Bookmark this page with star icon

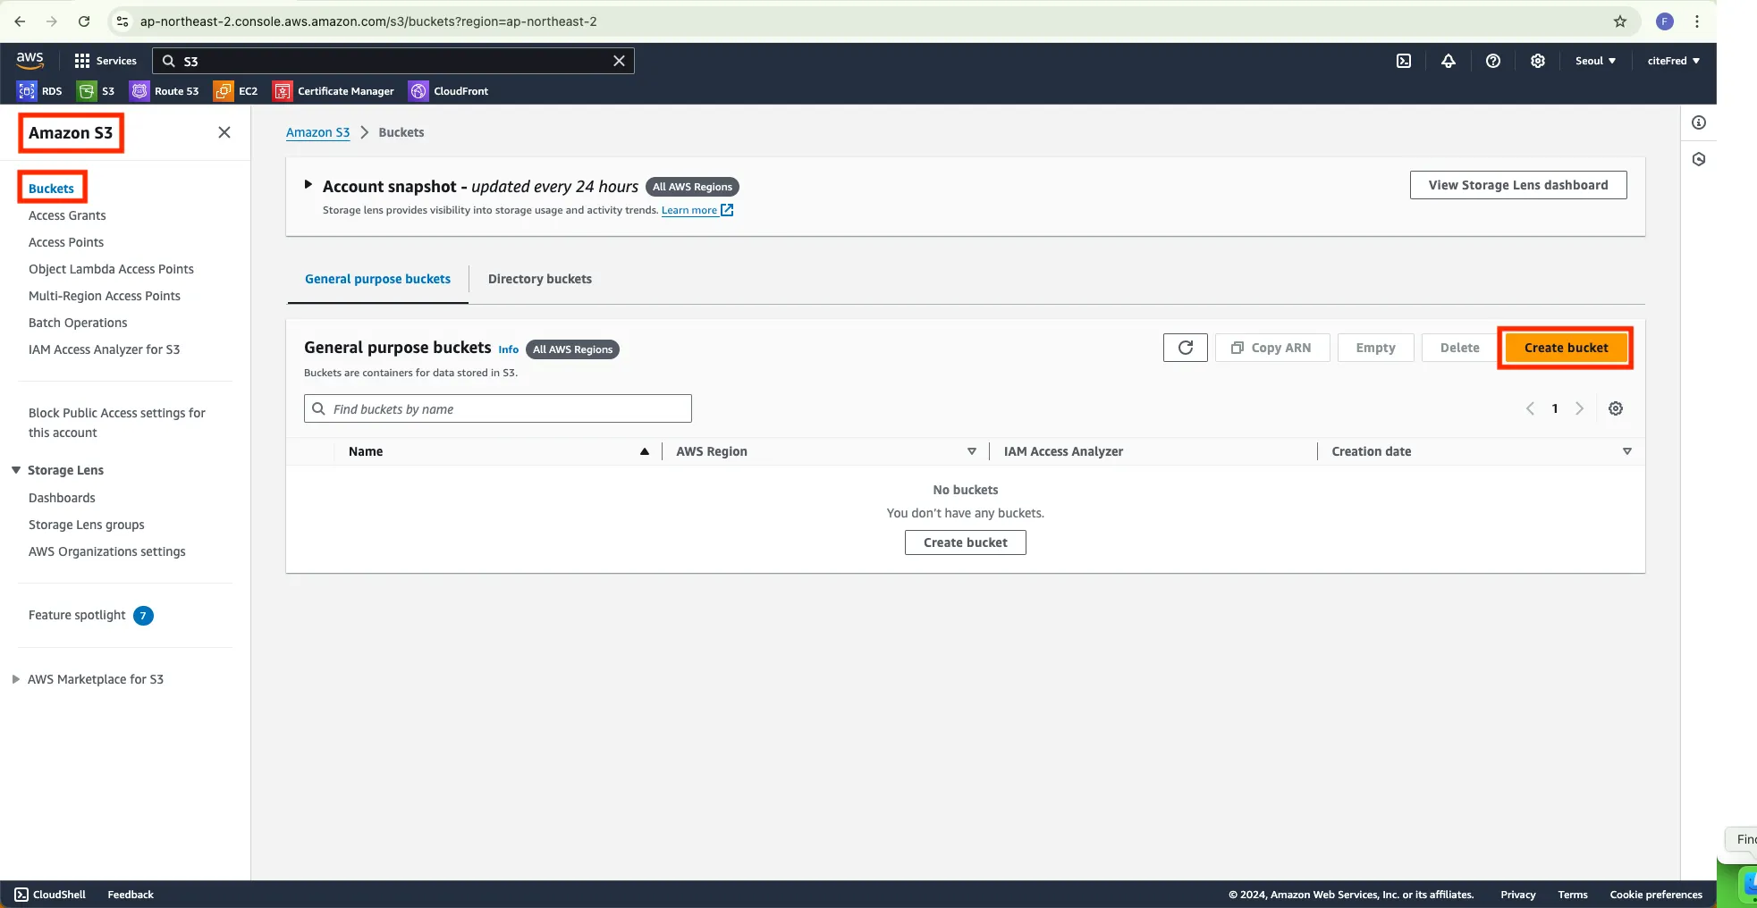pos(1620,21)
